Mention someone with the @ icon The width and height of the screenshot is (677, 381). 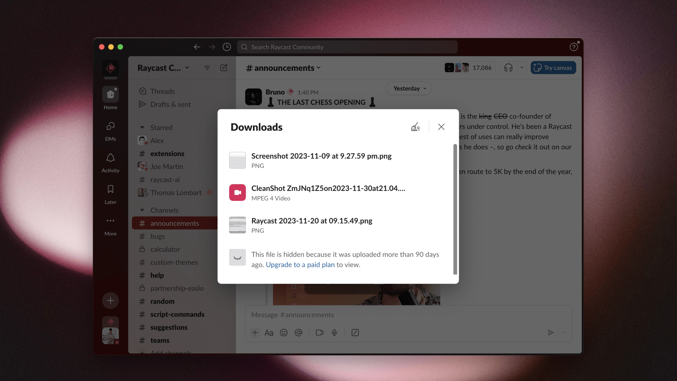(x=298, y=333)
